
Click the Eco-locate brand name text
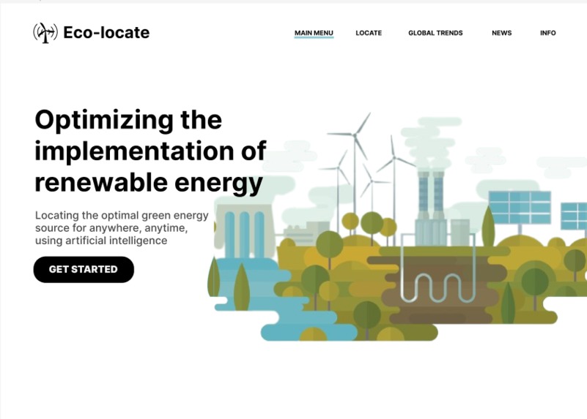coord(106,32)
